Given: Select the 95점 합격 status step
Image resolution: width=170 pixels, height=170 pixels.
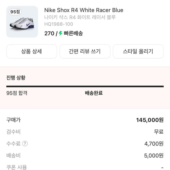Looking at the screenshot, I should coord(17,93).
